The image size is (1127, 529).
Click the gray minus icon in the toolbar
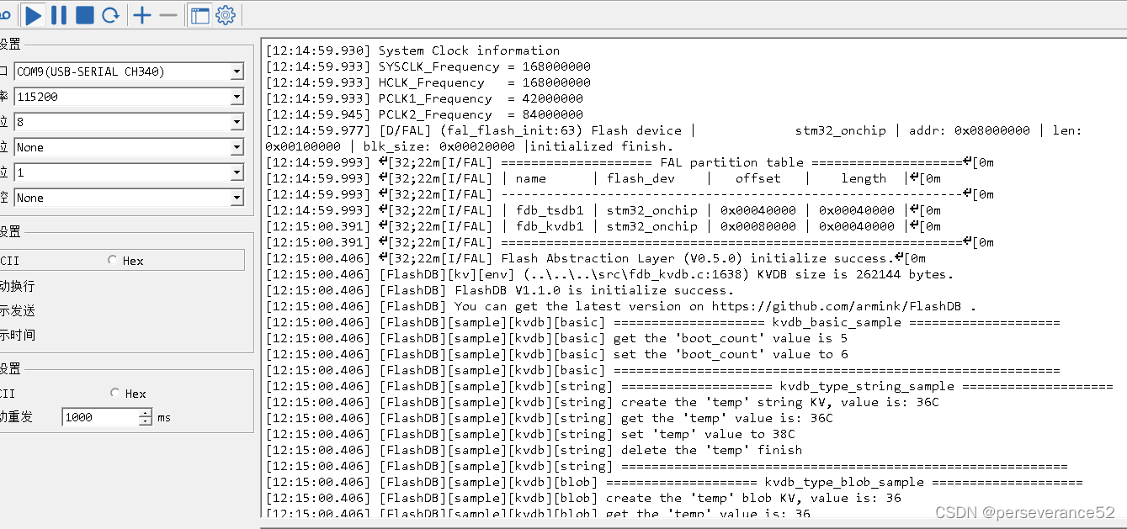168,14
